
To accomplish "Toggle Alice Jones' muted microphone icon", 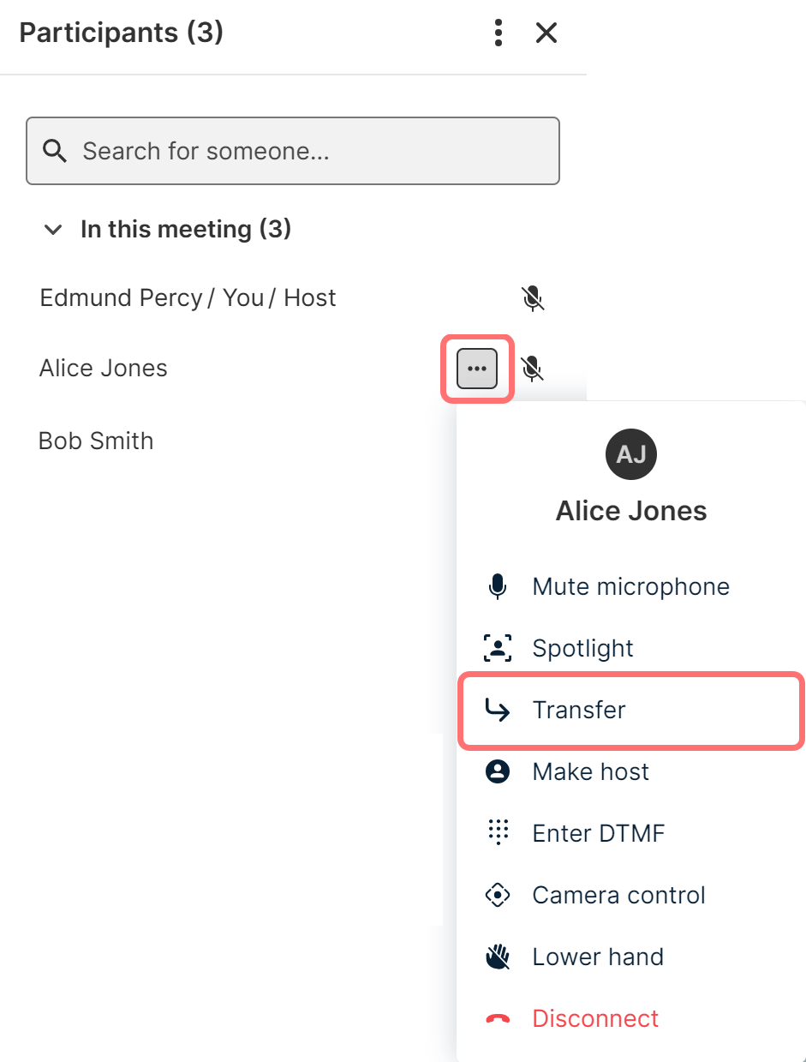I will point(533,369).
